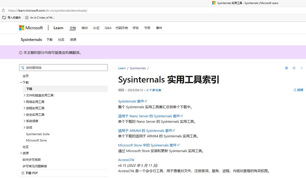Switch to the 培训 menu item
The image size is (306, 178).
84,28
